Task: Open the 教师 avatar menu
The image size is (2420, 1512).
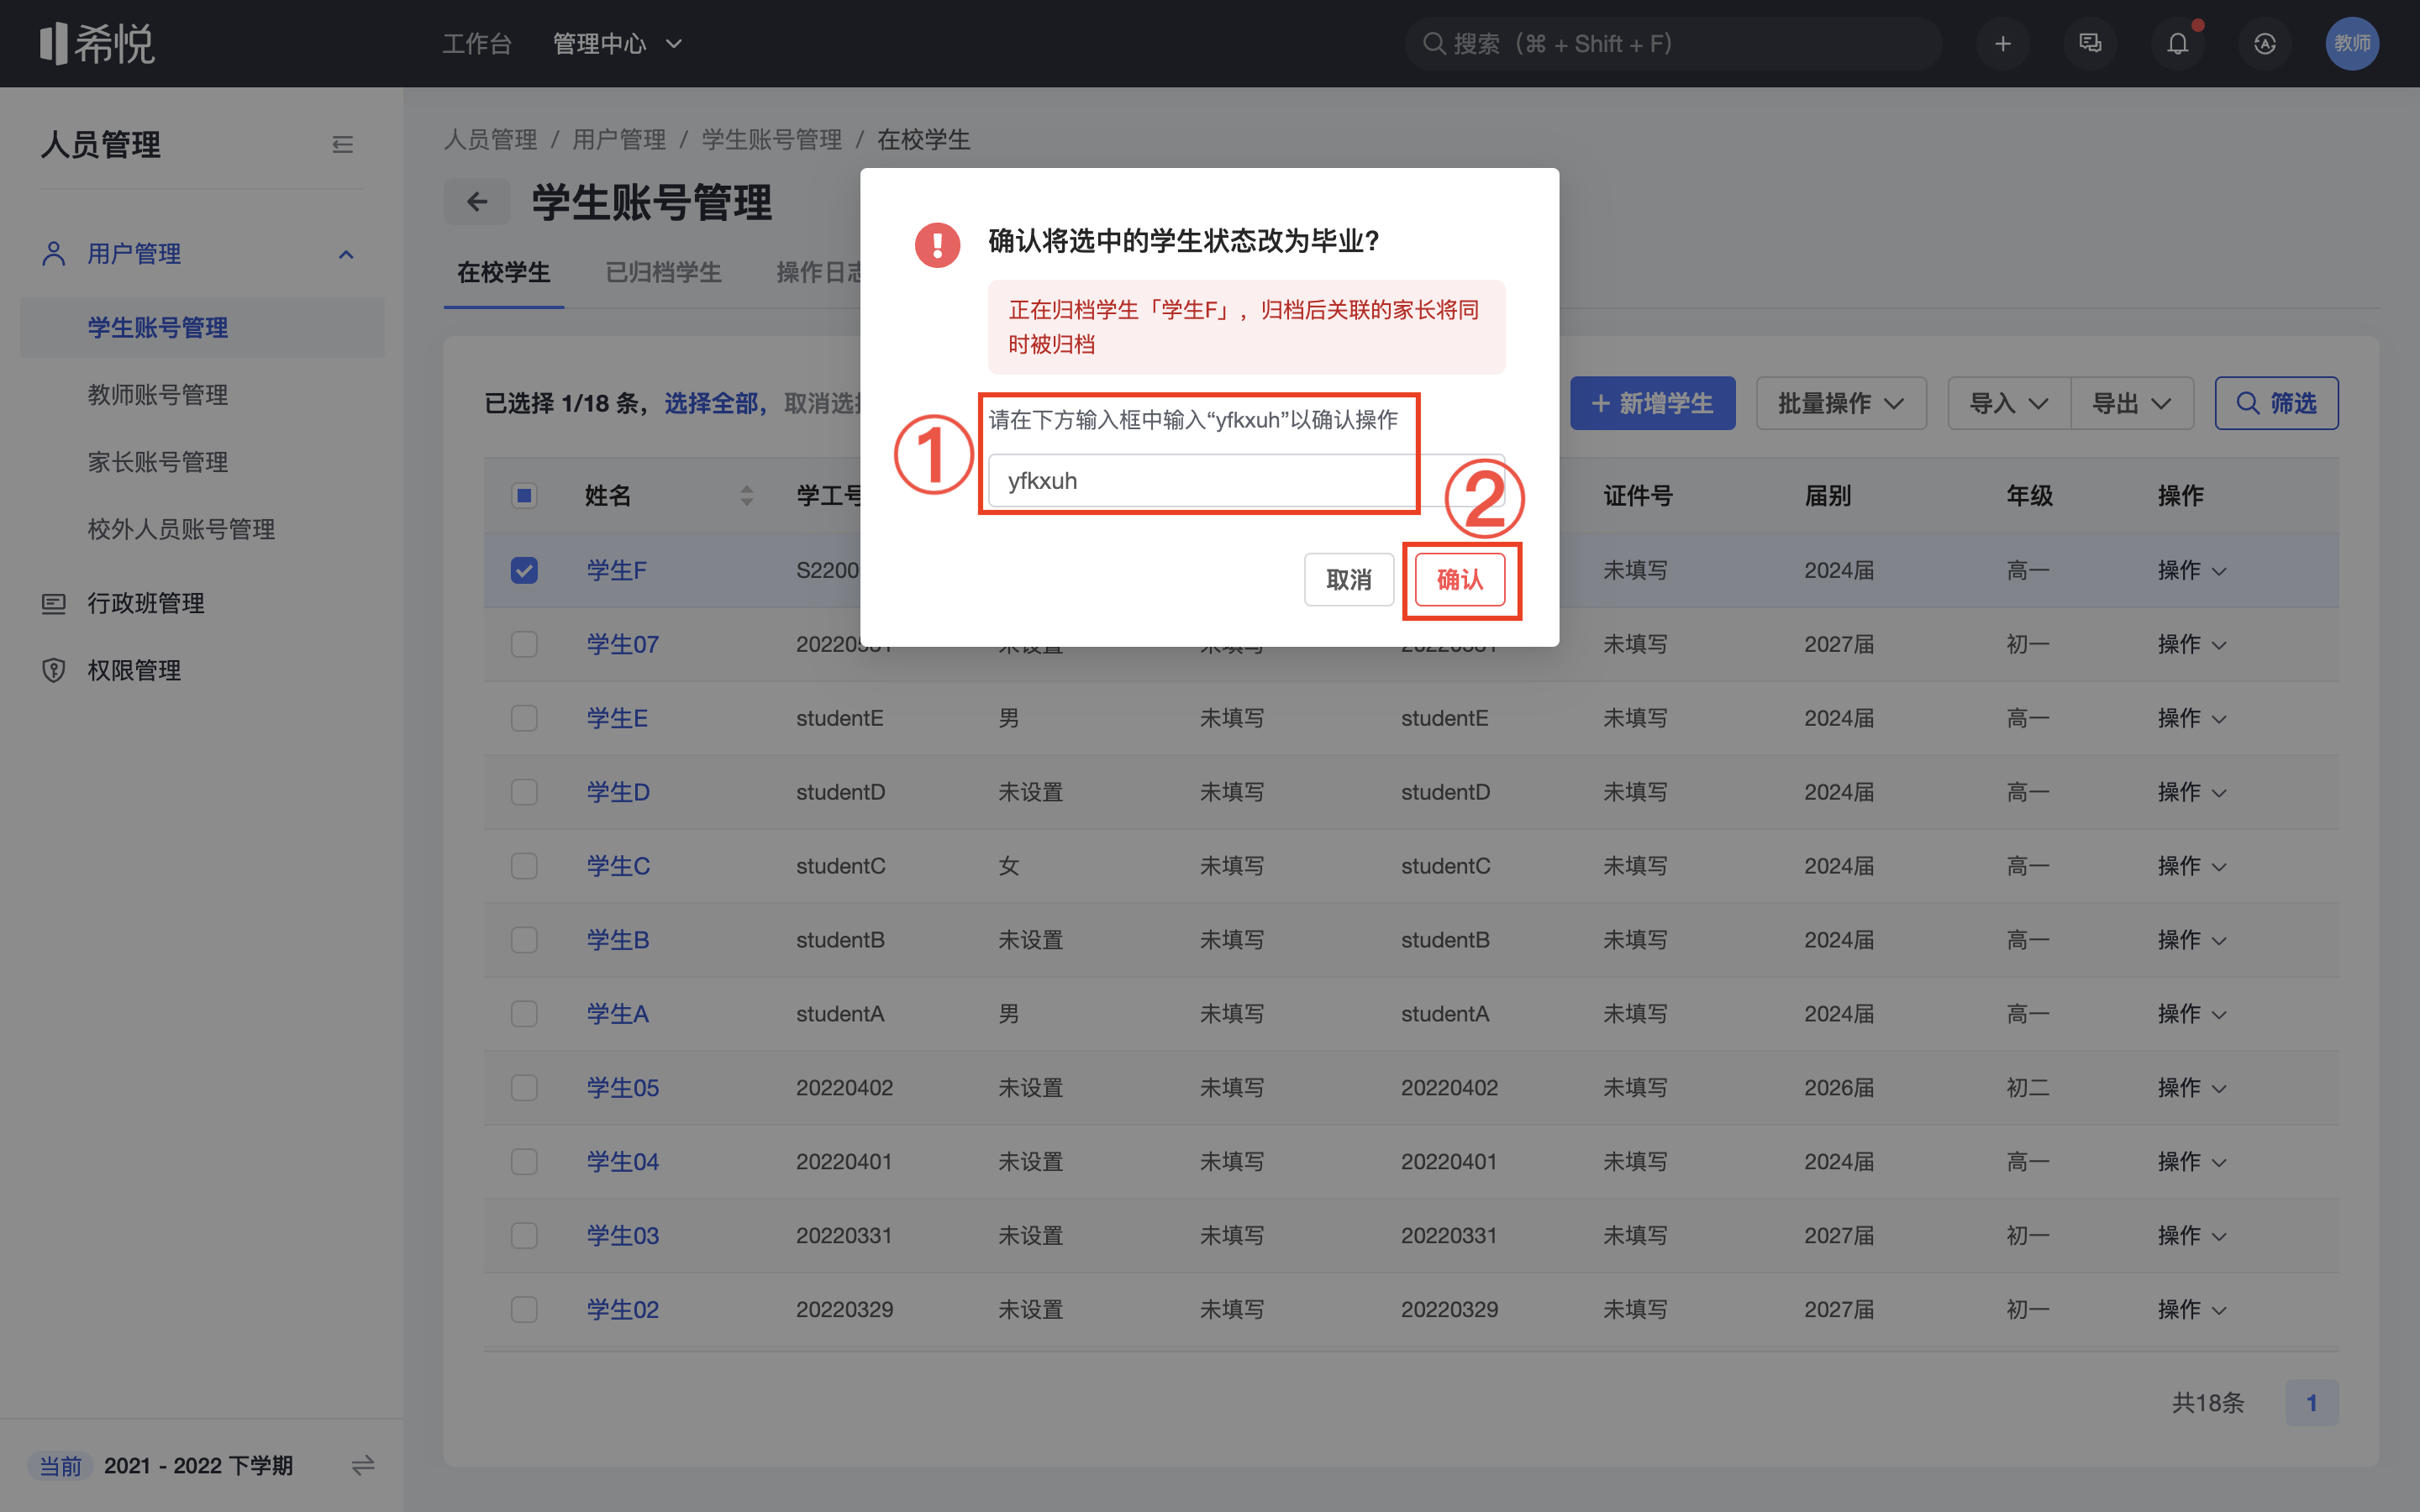Action: click(x=2352, y=44)
